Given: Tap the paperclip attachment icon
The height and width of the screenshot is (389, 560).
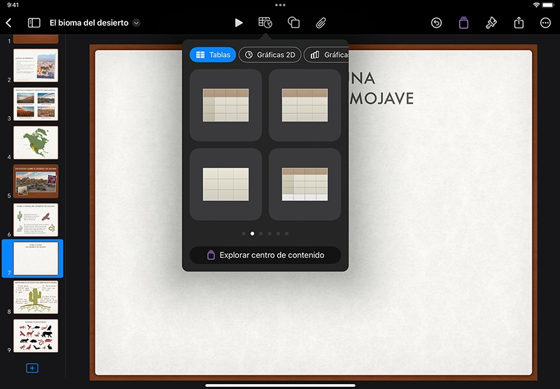Looking at the screenshot, I should tap(320, 23).
